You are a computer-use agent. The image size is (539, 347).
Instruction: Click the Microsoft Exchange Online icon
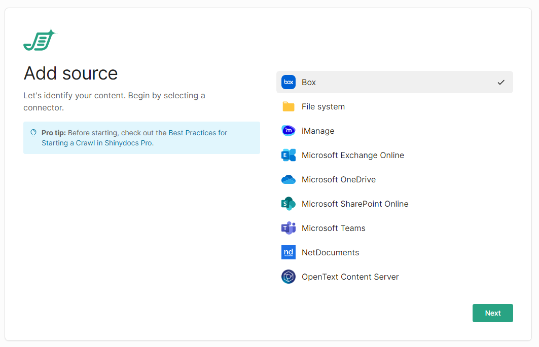click(x=289, y=155)
